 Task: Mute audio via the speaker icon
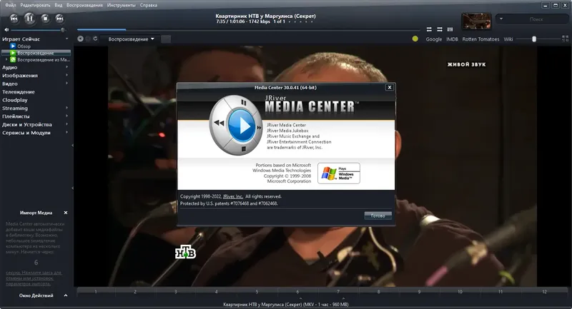6,30
